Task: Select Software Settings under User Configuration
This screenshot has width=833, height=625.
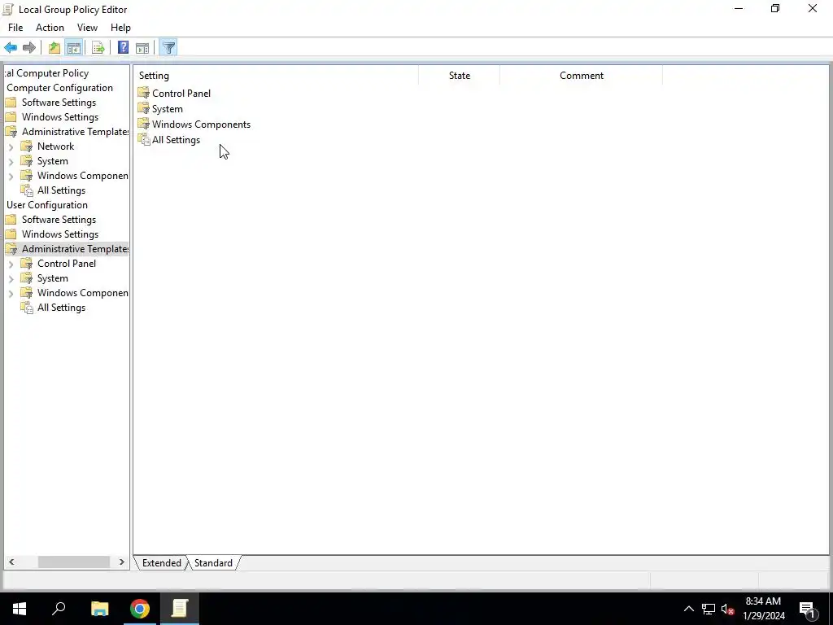Action: coord(59,220)
